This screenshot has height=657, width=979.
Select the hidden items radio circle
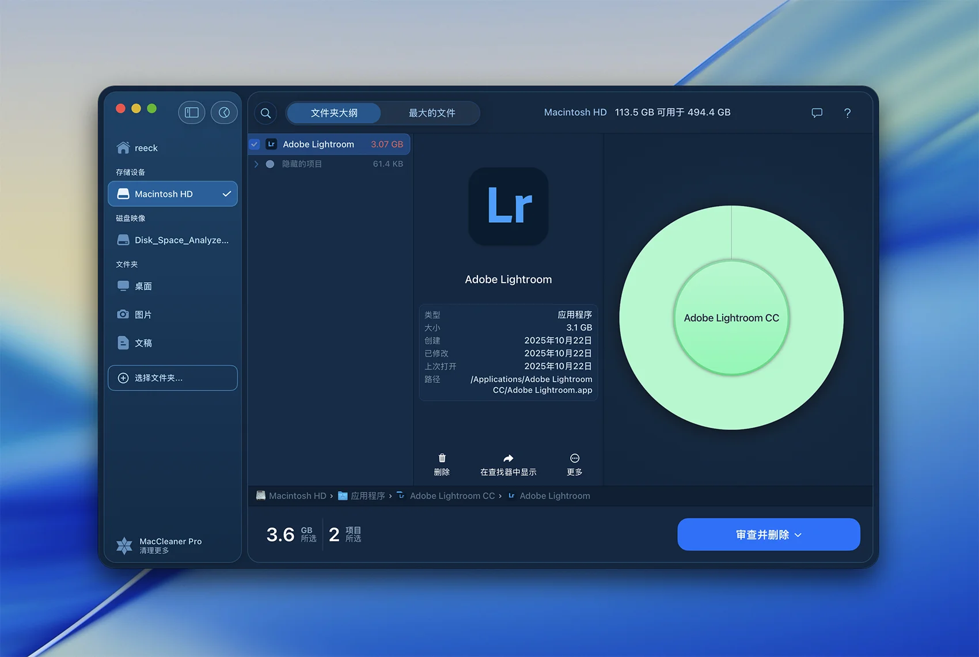[270, 164]
